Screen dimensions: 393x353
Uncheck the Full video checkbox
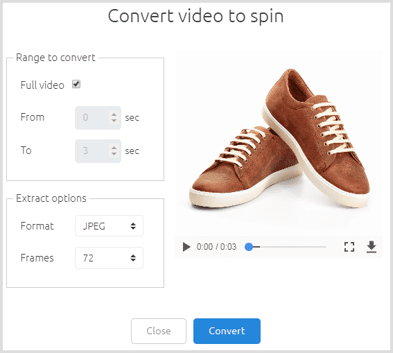tap(76, 84)
